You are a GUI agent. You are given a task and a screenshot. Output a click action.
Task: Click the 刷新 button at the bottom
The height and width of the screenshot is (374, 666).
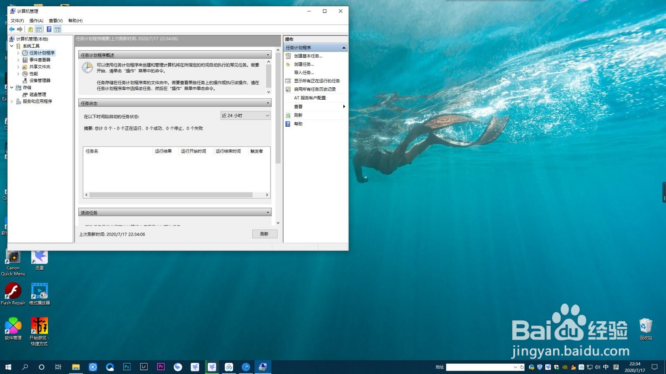coord(265,234)
